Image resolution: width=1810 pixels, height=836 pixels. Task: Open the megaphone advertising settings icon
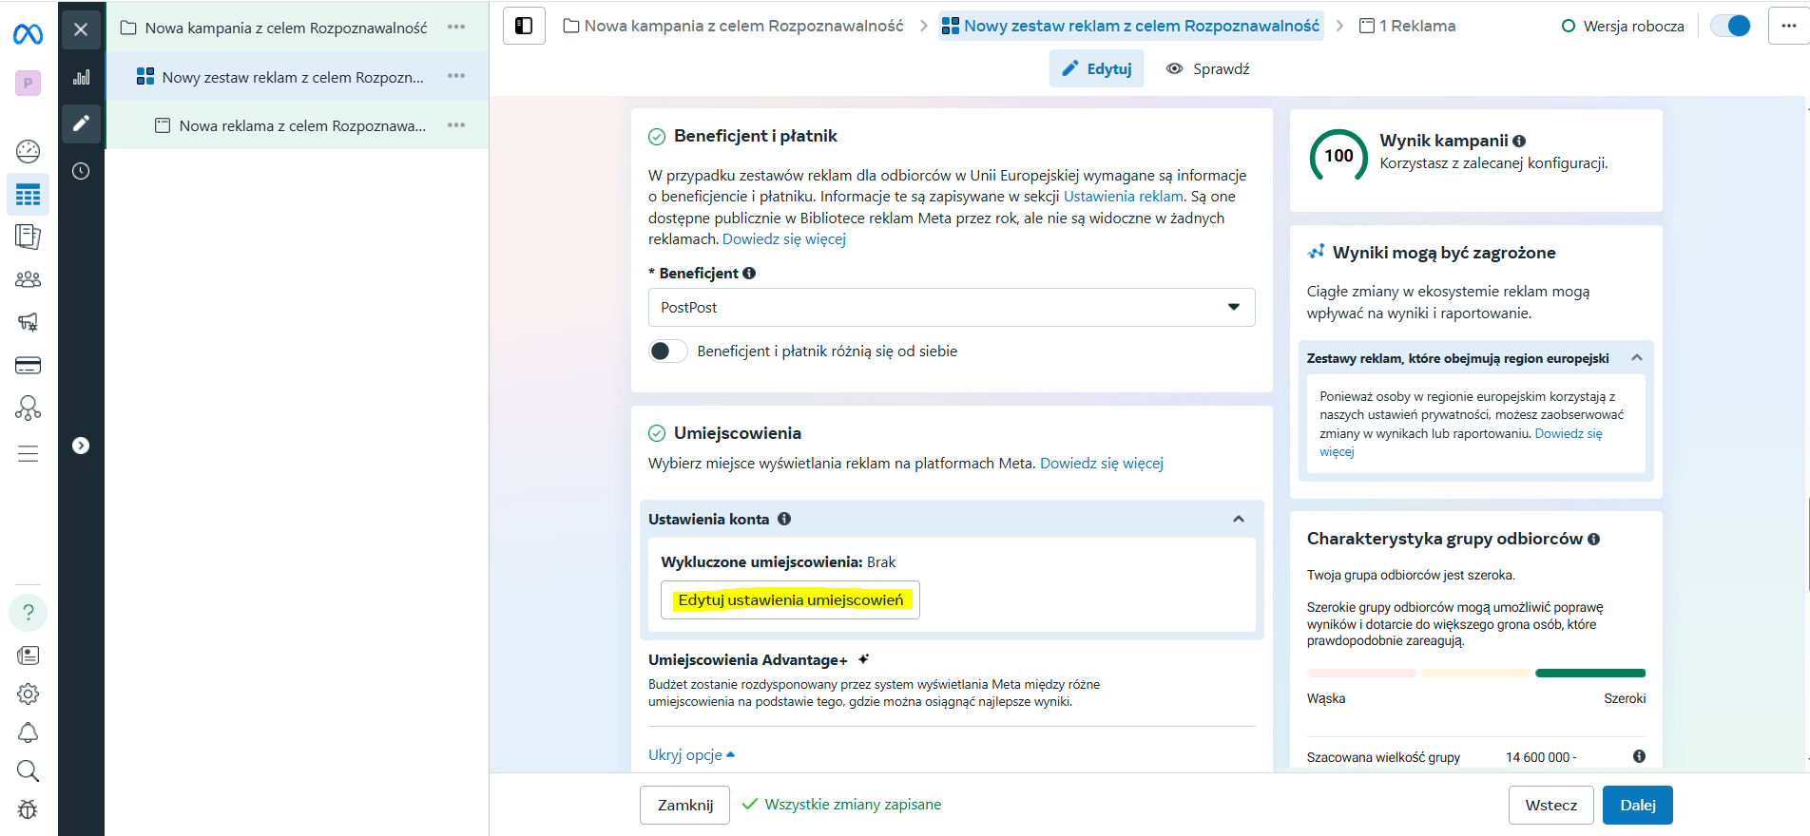(29, 322)
